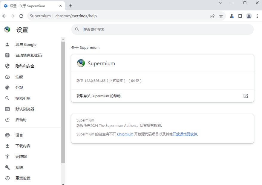The height and width of the screenshot is (185, 262).
Task: Reload the current page
Action: coord(22,16)
